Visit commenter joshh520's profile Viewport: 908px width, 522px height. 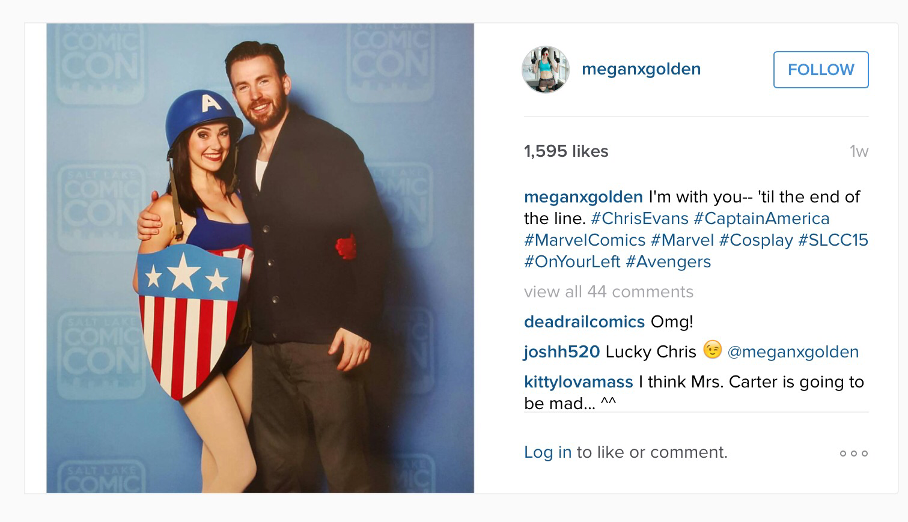click(562, 352)
